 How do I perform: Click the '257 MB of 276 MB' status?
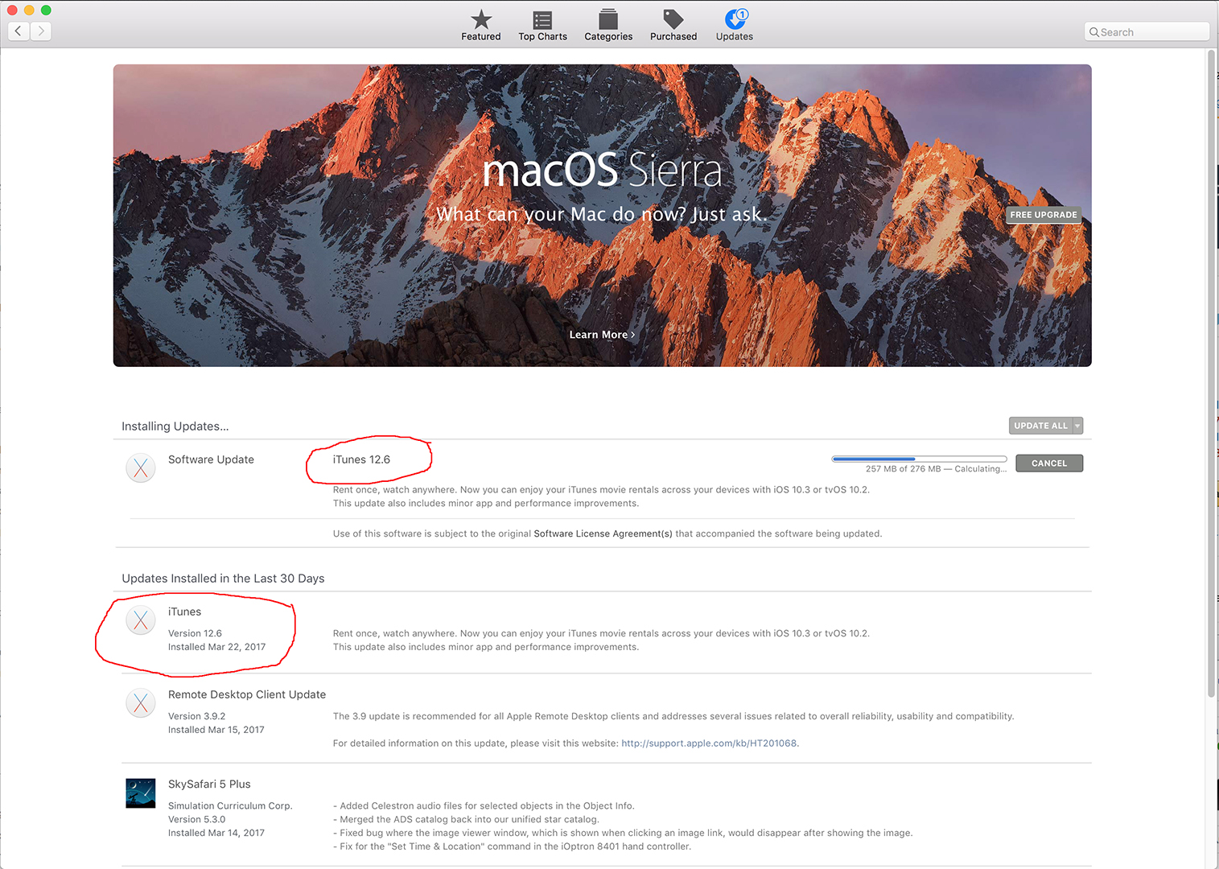coord(903,469)
